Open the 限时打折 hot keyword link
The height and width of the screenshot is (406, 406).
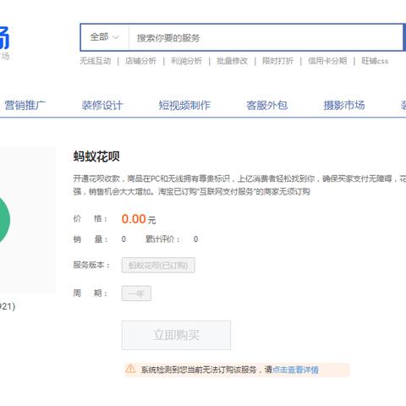277,61
